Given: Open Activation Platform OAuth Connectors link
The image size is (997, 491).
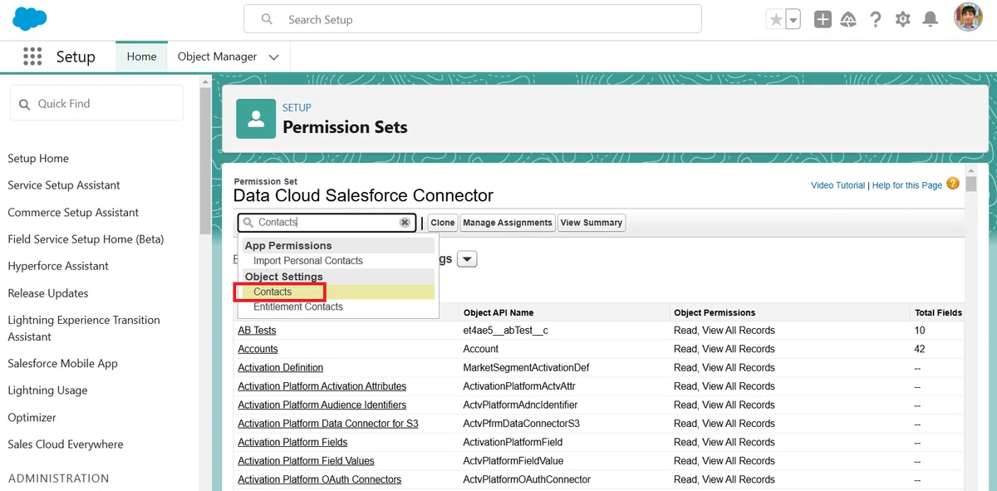Looking at the screenshot, I should click(320, 480).
